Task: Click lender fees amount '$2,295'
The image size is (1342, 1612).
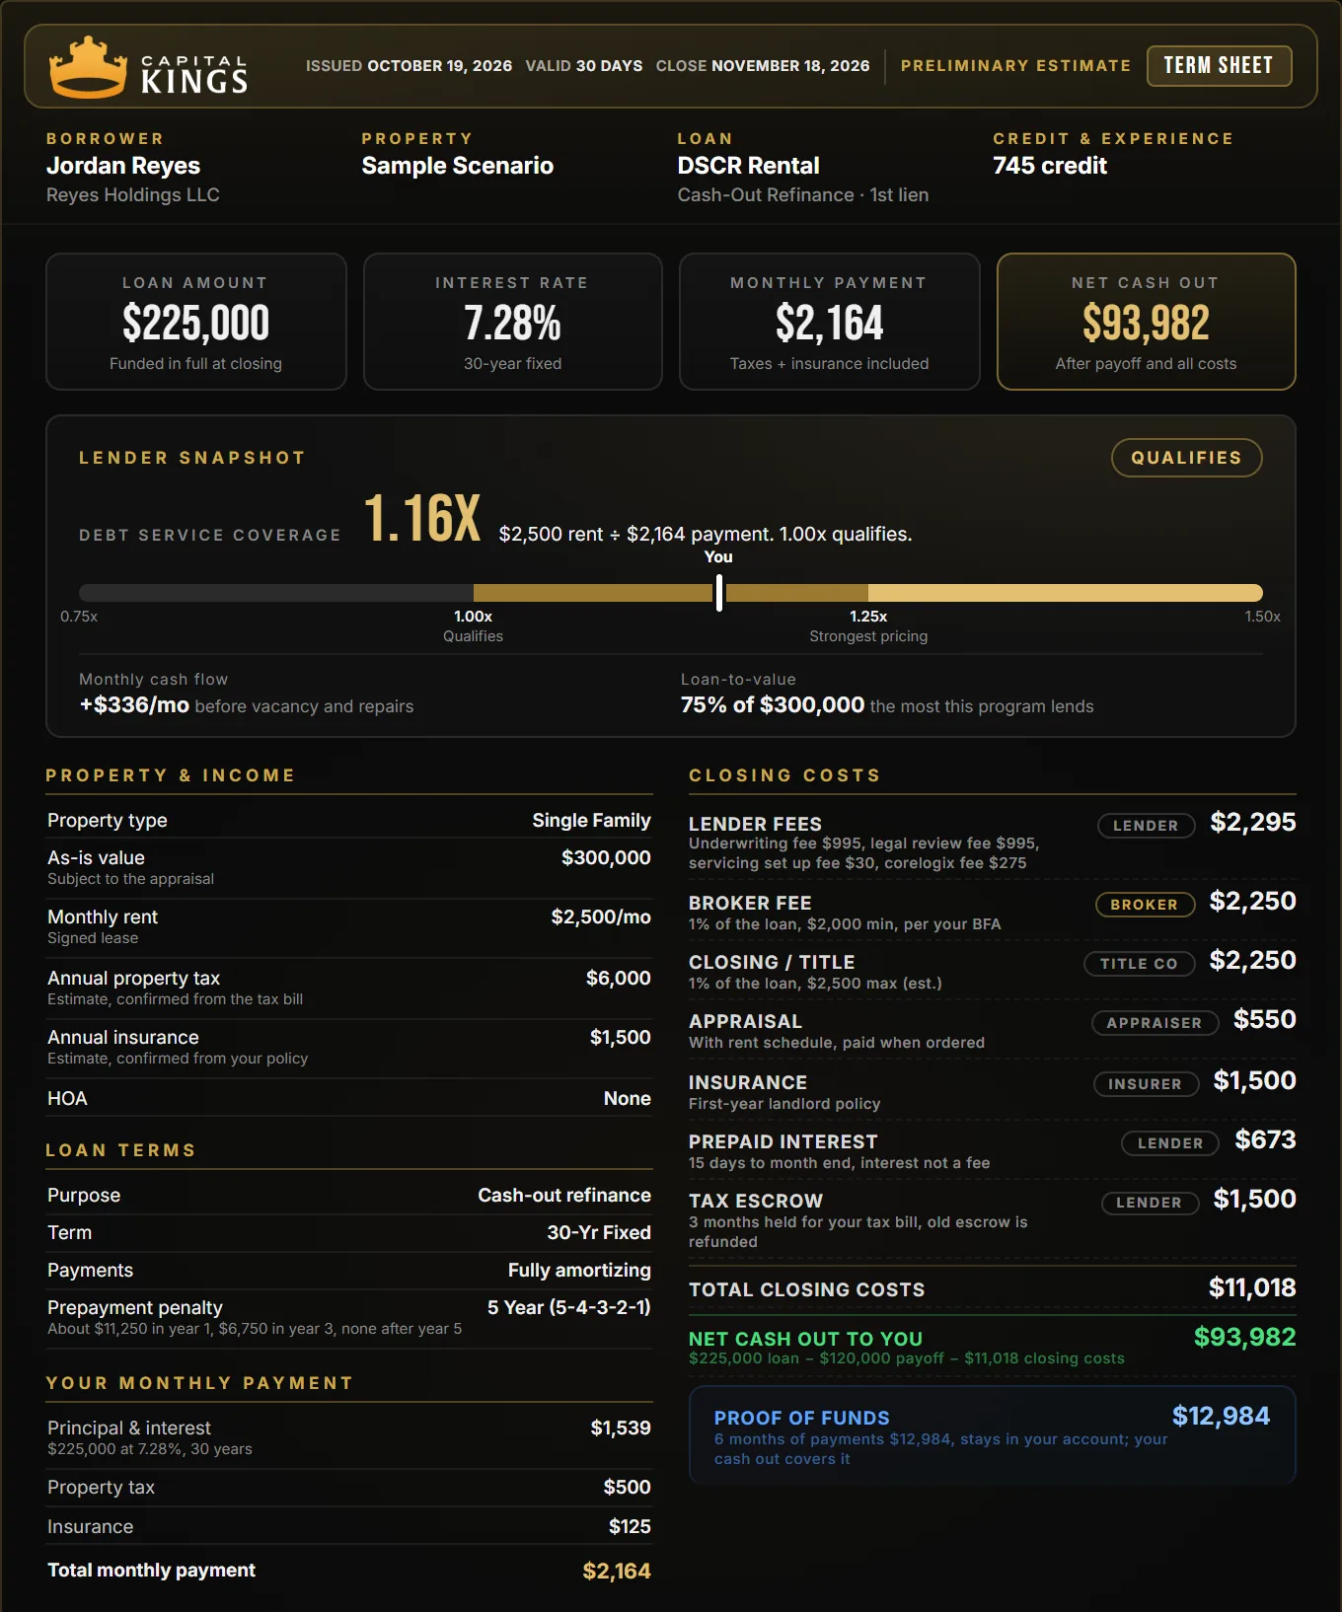Action: click(1253, 823)
